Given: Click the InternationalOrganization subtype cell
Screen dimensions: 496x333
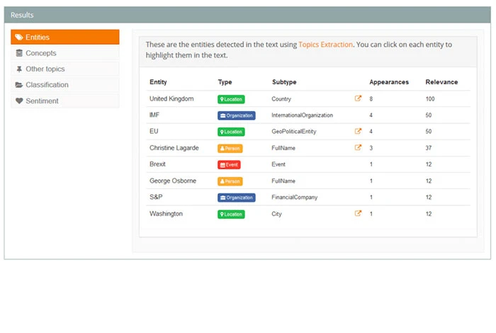Looking at the screenshot, I should point(302,115).
